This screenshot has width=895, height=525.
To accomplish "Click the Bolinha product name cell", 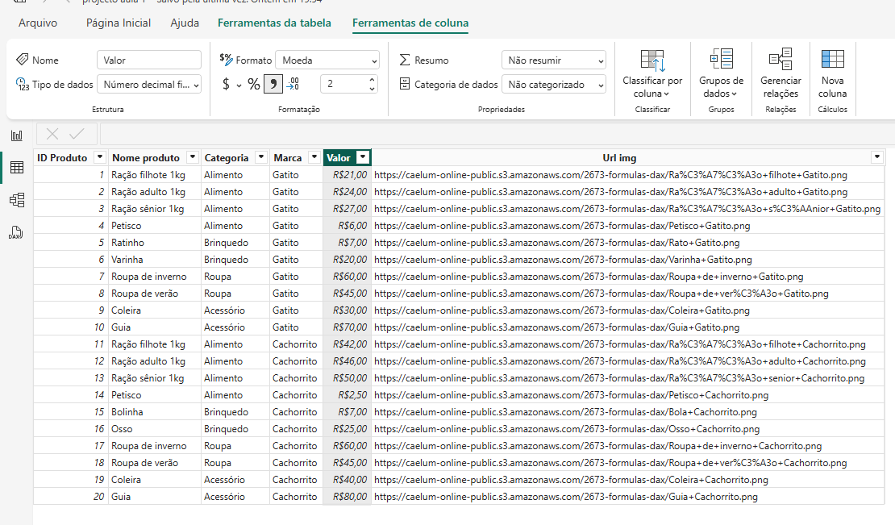I will point(154,412).
